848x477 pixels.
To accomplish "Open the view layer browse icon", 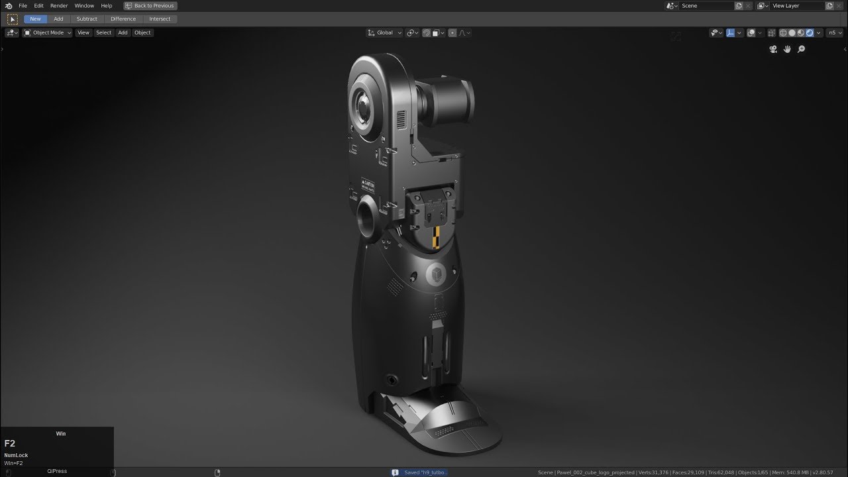I will tap(763, 5).
